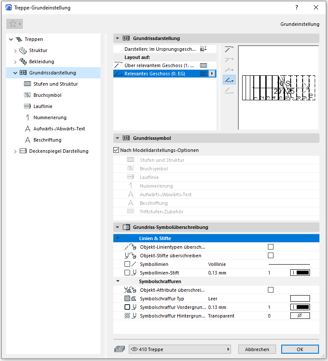Uncheck Nach Modelldarstellungs-Optionen checkbox
This screenshot has width=328, height=361.
[116, 151]
